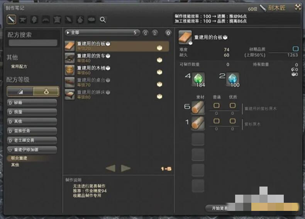Click large plywood item icon in detail panel
Viewport: 305px width, 219px height.
185,37
